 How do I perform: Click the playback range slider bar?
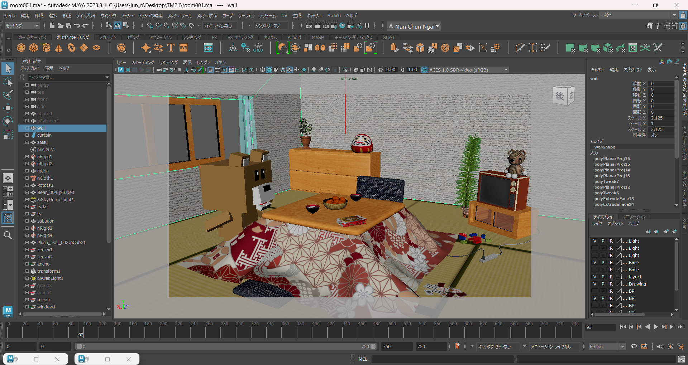[226, 346]
